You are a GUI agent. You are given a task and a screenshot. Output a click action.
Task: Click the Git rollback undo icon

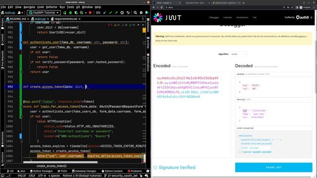pos(128,13)
